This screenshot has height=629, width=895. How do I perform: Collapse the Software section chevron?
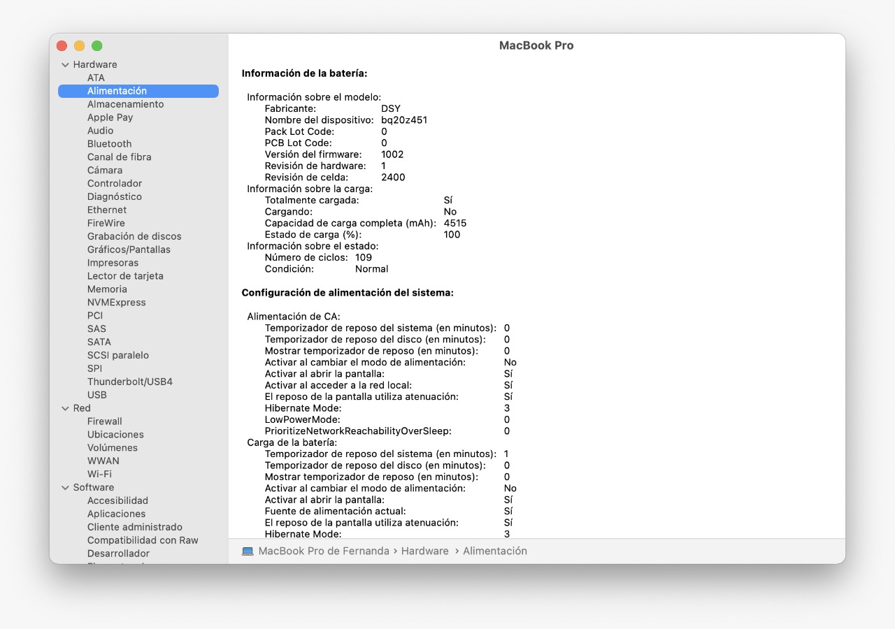coord(65,488)
